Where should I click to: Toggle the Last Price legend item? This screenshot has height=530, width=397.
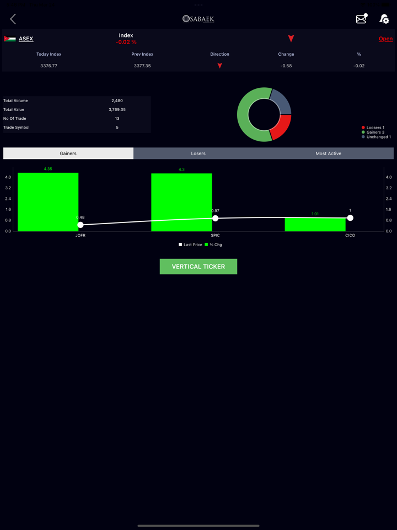(x=190, y=245)
